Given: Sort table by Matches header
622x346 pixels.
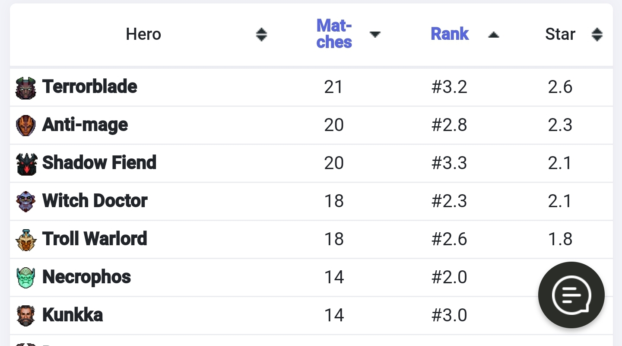Looking at the screenshot, I should (x=334, y=34).
